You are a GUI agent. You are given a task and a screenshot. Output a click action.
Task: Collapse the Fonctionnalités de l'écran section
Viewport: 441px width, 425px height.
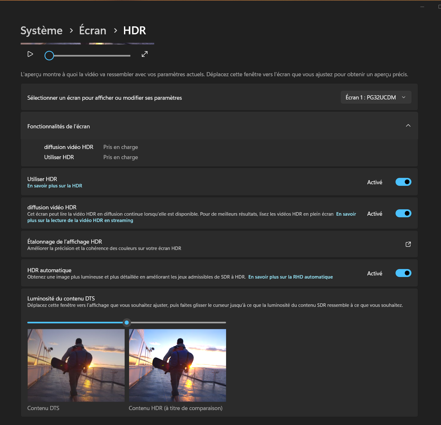click(408, 125)
